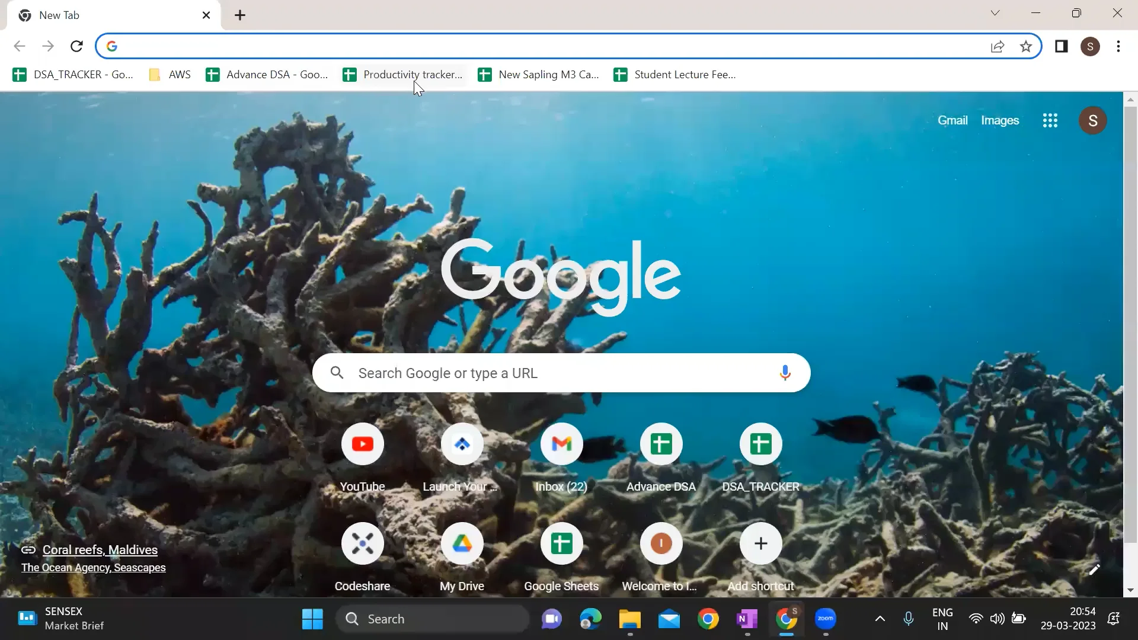Screen dimensions: 1138x640
Task: Open a new tab with plus button
Action: point(240,15)
